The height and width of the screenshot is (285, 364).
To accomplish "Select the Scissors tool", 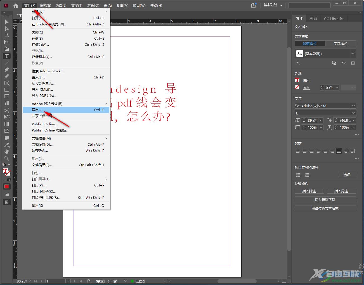I will click(x=7, y=110).
